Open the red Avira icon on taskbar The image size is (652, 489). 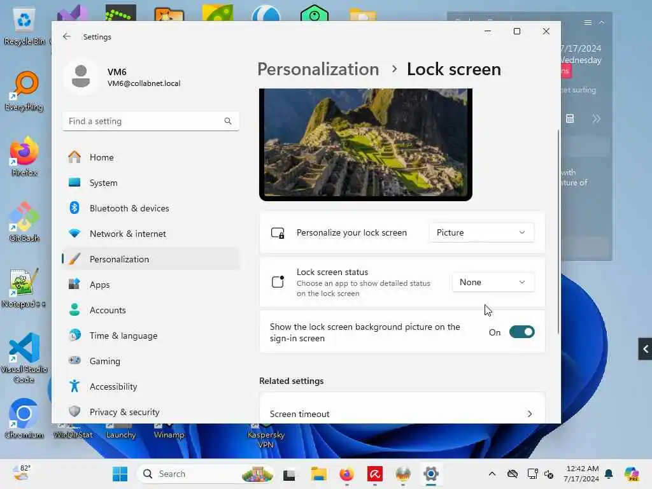(374, 474)
